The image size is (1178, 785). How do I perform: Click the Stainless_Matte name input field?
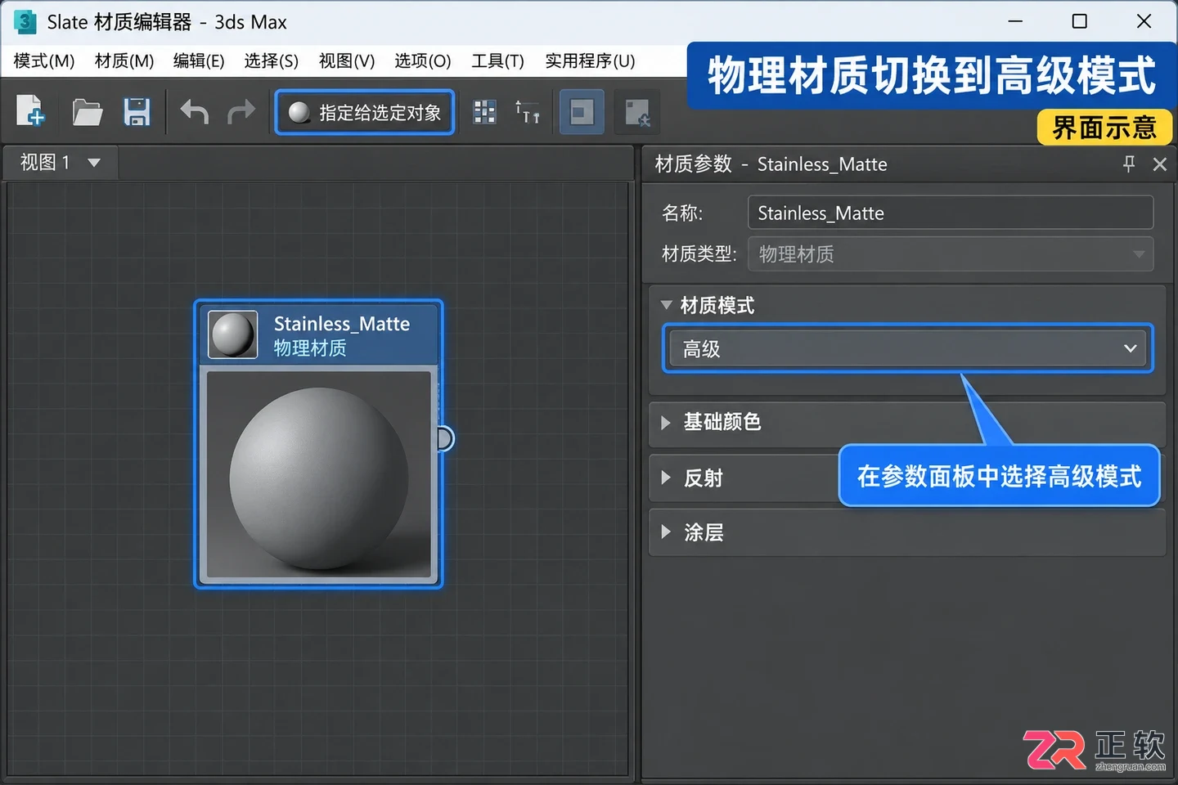point(951,213)
